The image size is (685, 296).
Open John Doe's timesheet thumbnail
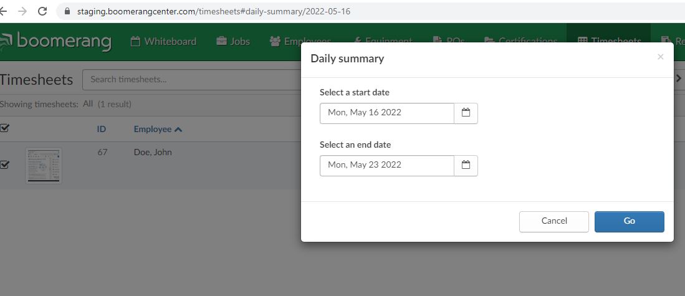click(44, 165)
